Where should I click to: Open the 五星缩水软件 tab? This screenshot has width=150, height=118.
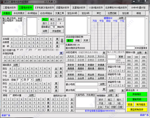point(79,8)
